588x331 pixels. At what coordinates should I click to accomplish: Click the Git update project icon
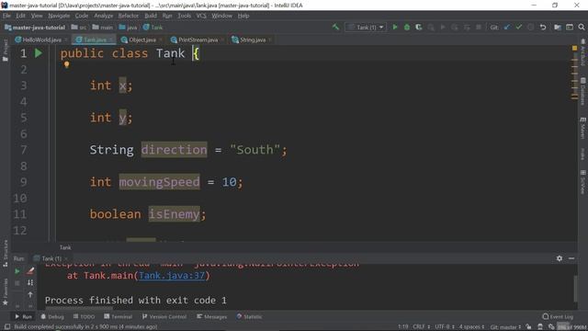(507, 27)
